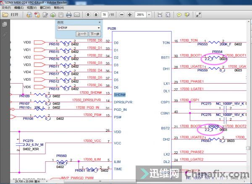Click the PR554 resistor label
This screenshot has height=184, width=252.
[217, 52]
